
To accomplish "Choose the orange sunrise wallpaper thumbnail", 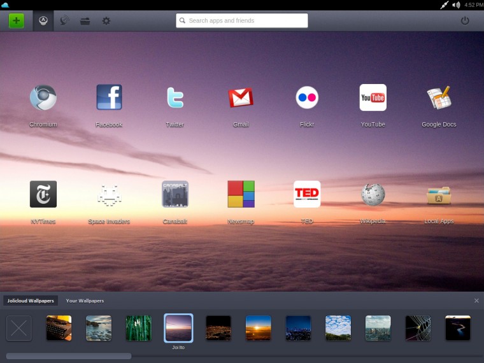I will (x=259, y=328).
